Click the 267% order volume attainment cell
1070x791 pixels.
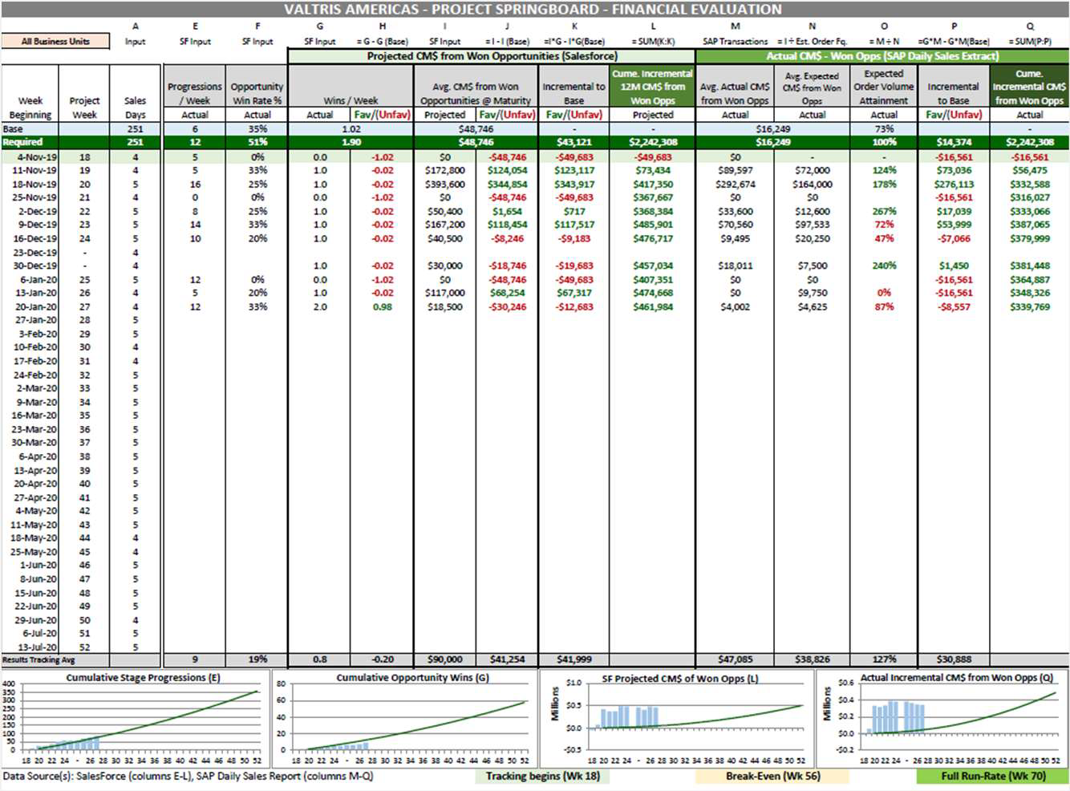point(884,212)
